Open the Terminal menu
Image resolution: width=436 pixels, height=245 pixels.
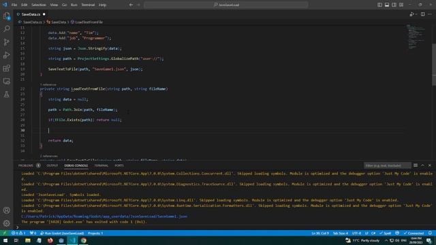pos(88,5)
